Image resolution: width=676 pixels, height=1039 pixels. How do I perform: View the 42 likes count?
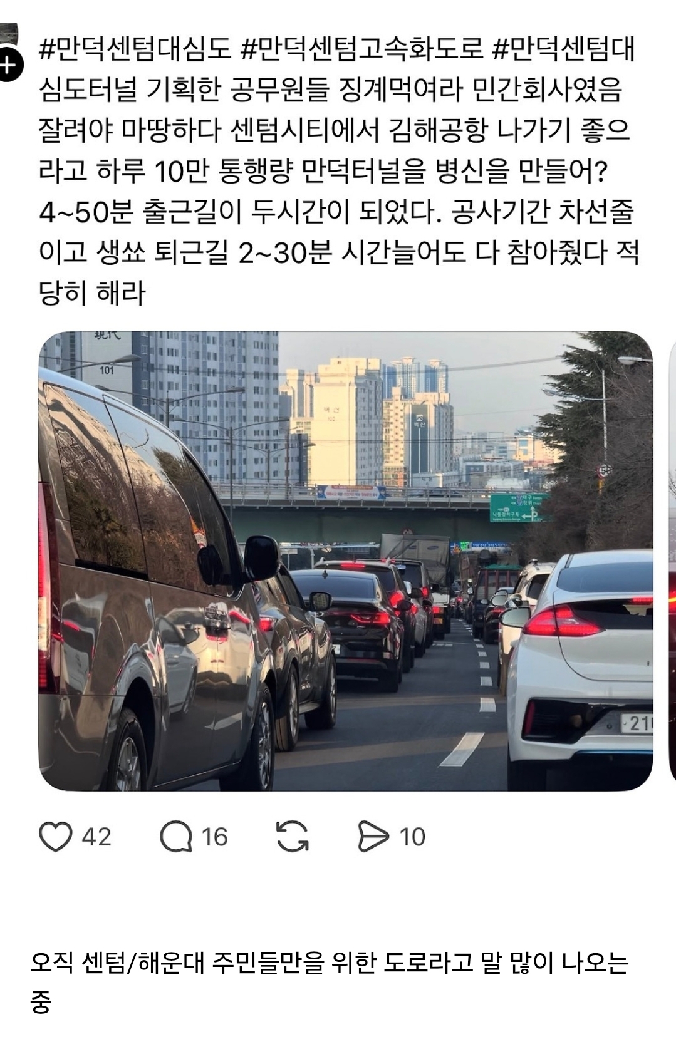[x=96, y=837]
